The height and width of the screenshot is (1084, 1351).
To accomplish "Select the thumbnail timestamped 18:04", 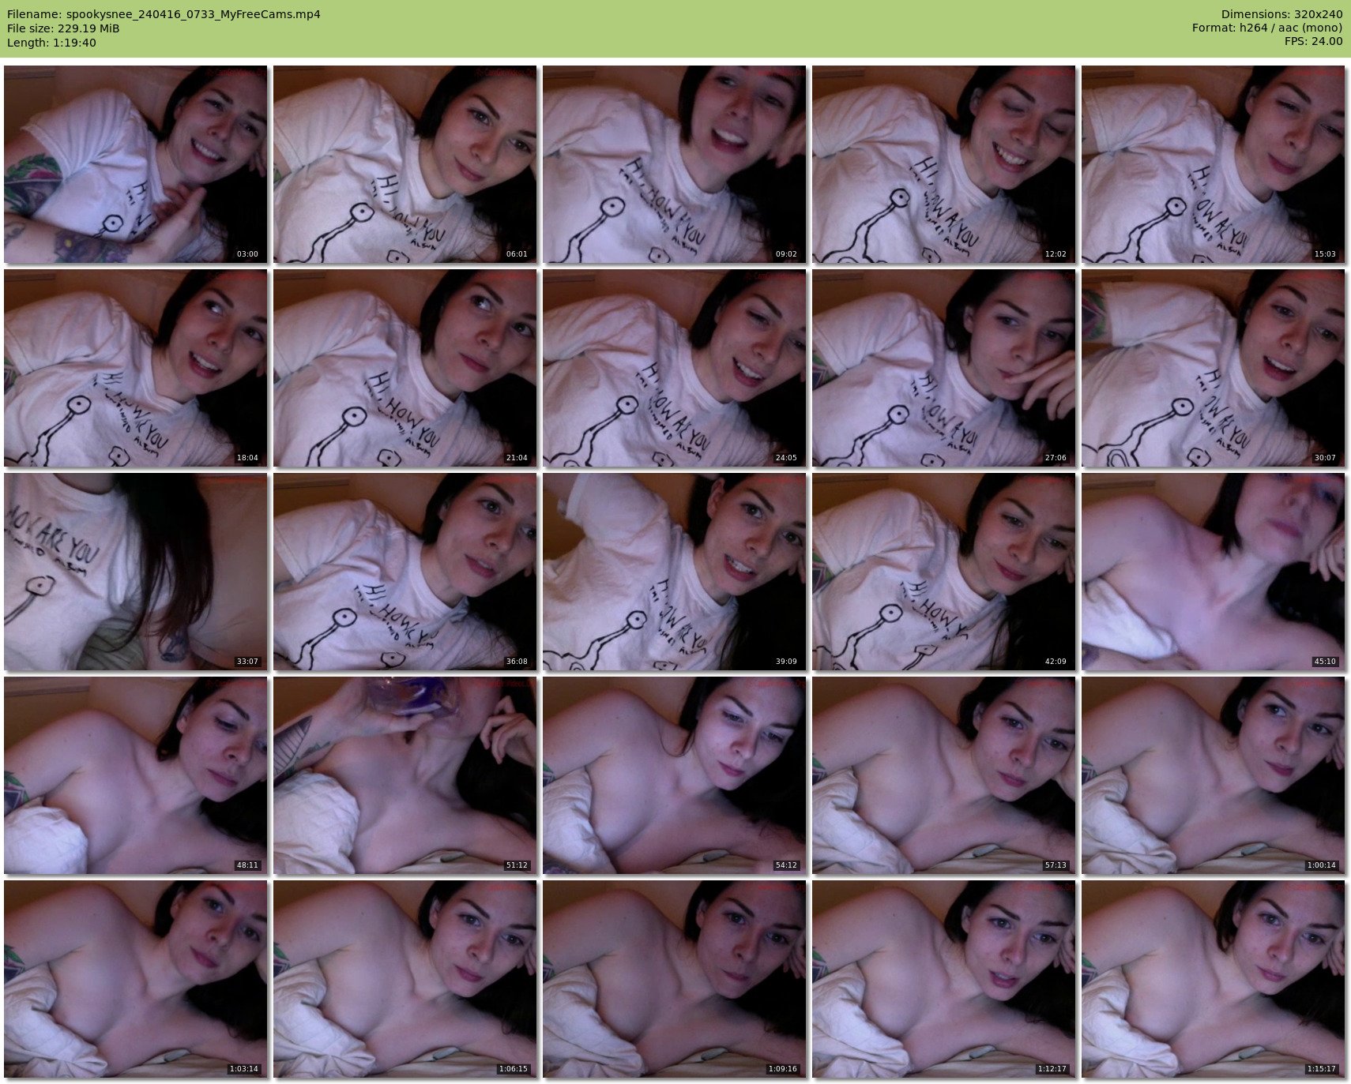I will tap(135, 368).
